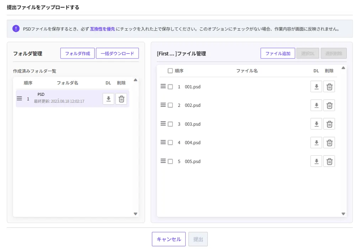Click the フォルダ名 column header
The width and height of the screenshot is (361, 249).
[x=68, y=83]
